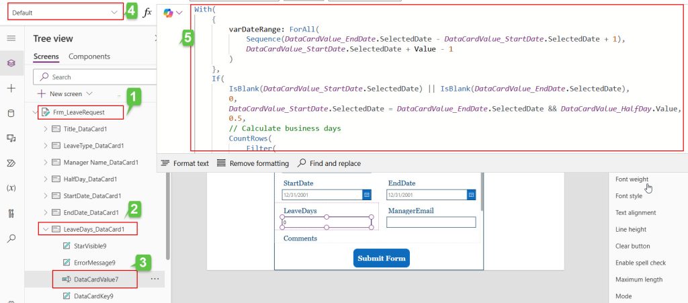Image resolution: width=688 pixels, height=303 pixels.
Task: Click Font style property
Action: click(629, 196)
